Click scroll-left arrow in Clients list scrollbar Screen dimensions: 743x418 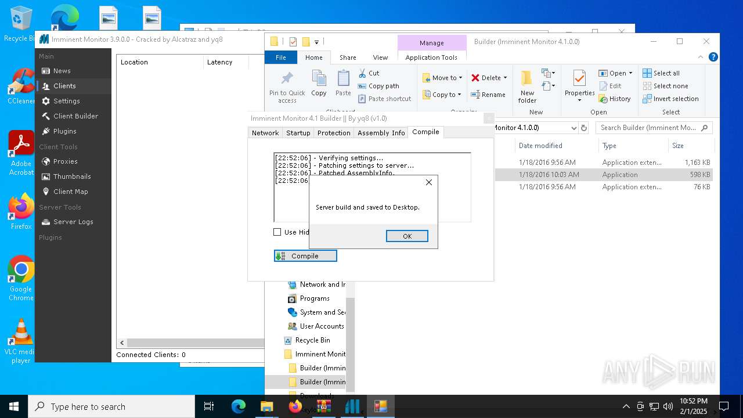(x=122, y=343)
